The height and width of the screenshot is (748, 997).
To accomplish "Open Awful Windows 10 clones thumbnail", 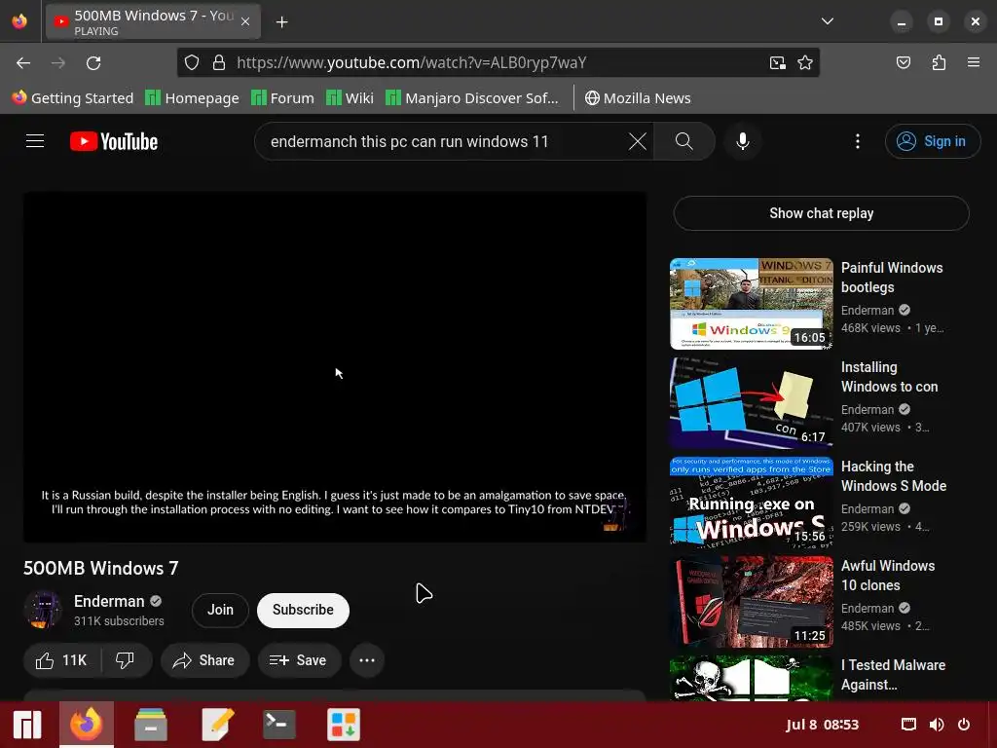I will tap(751, 601).
